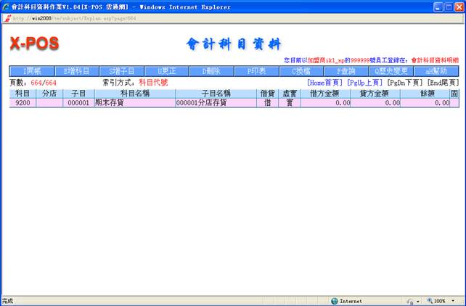Click PgUp上頁 previous page link
466x306 pixels.
tap(365, 83)
